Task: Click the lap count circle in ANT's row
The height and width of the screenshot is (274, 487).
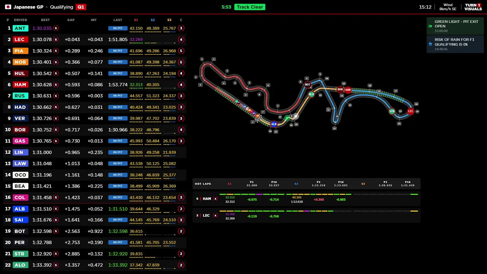Action: point(181,28)
